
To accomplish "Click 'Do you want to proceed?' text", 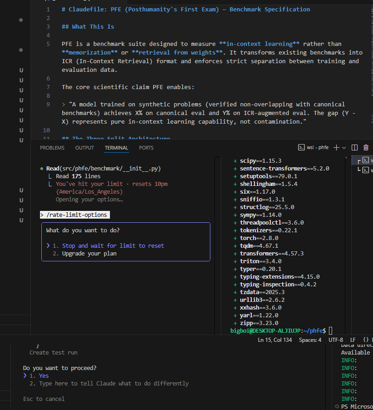I will tap(60, 368).
